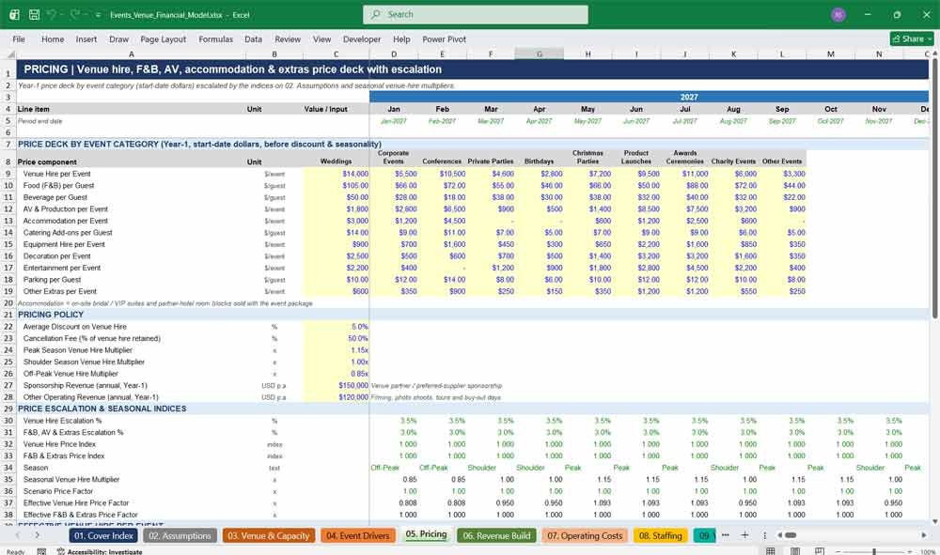This screenshot has width=940, height=555.
Task: Select column A header
Action: tap(131, 54)
